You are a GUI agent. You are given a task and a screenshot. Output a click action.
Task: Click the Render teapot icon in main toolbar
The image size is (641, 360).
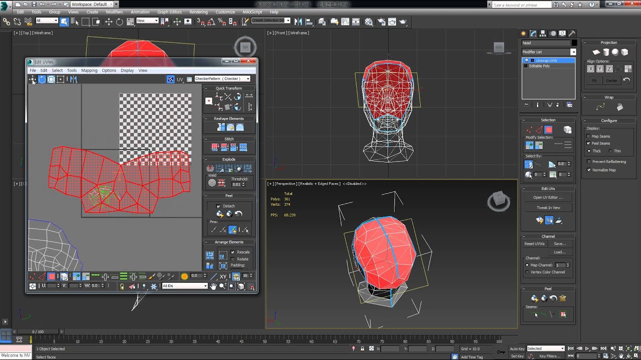click(x=403, y=21)
